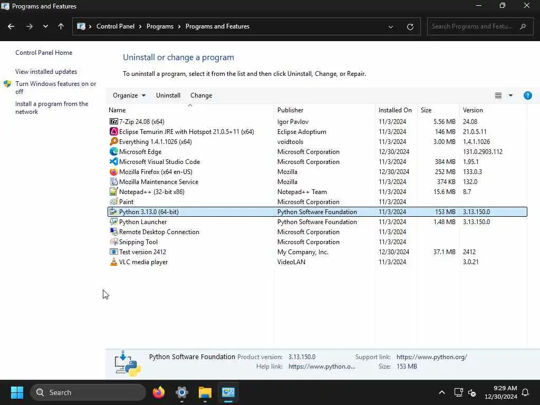Change view using the view list icon
The height and width of the screenshot is (405, 540).
498,95
